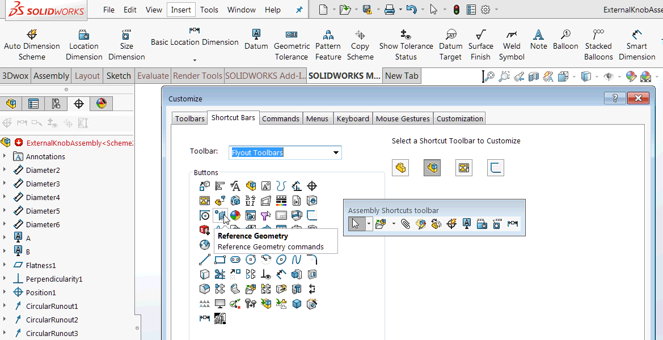Click the Reference Geometry flyout button in Buttons grid
The width and height of the screenshot is (663, 340).
(220, 215)
